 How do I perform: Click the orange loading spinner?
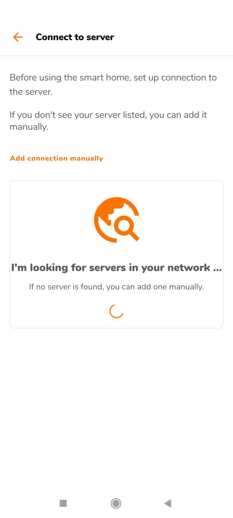coord(116,311)
